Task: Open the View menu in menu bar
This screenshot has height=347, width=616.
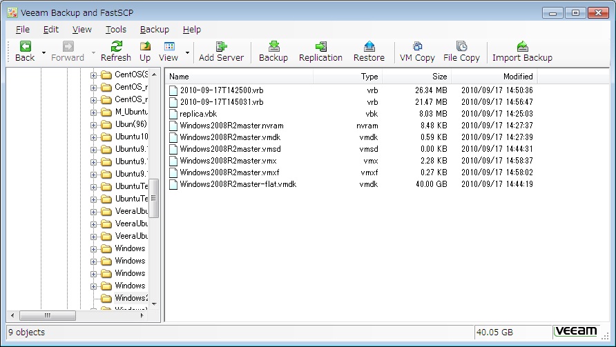Action: tap(81, 30)
